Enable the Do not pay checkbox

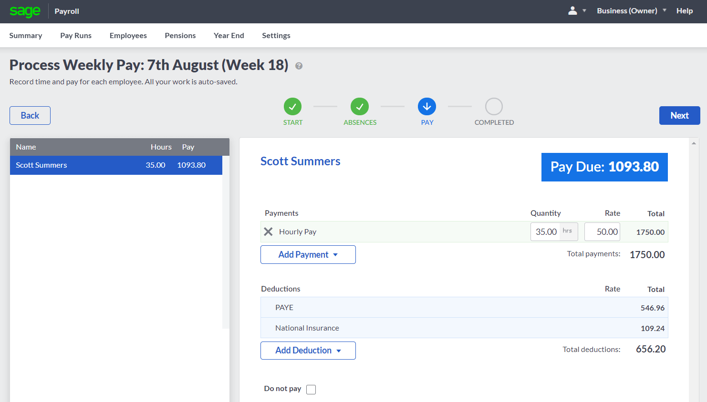point(311,389)
